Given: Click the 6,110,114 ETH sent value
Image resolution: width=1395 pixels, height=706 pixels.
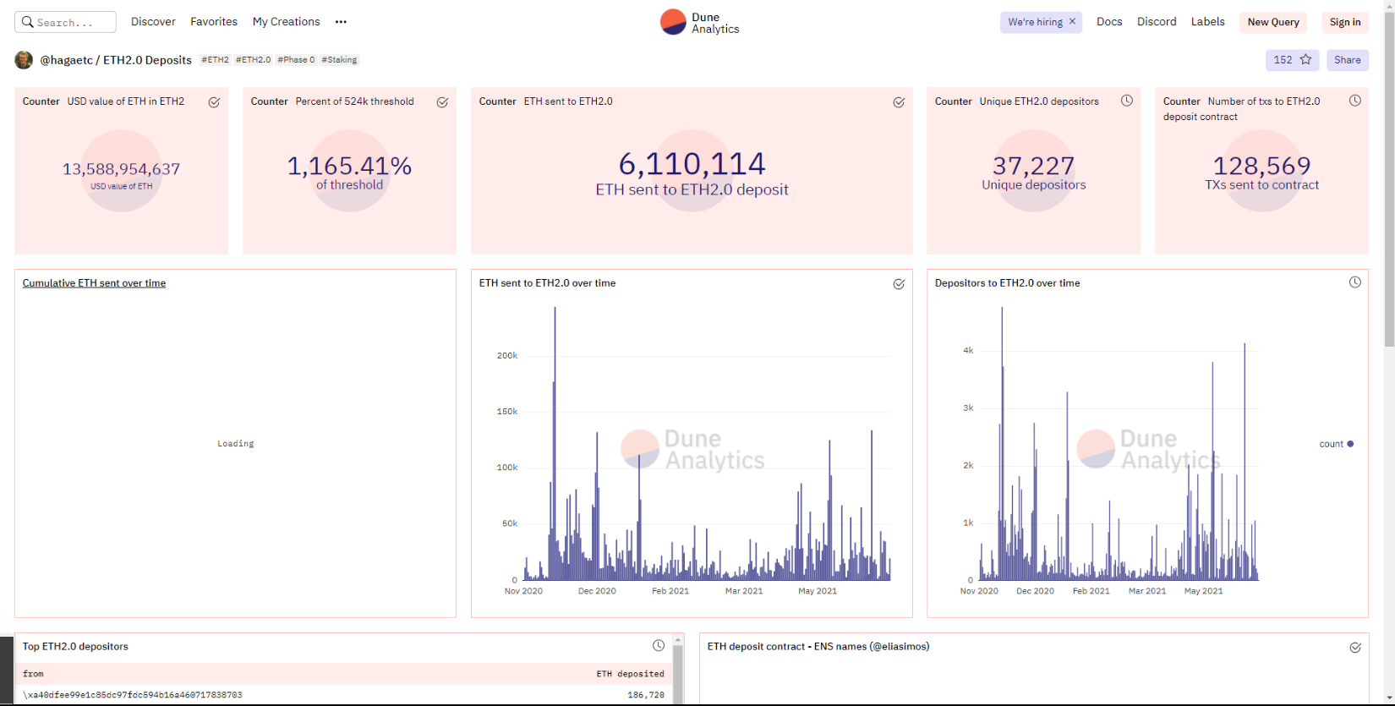Looking at the screenshot, I should 692,163.
